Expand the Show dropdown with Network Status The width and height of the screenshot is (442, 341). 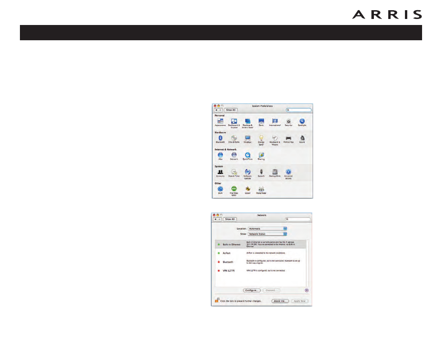pyautogui.click(x=267, y=234)
